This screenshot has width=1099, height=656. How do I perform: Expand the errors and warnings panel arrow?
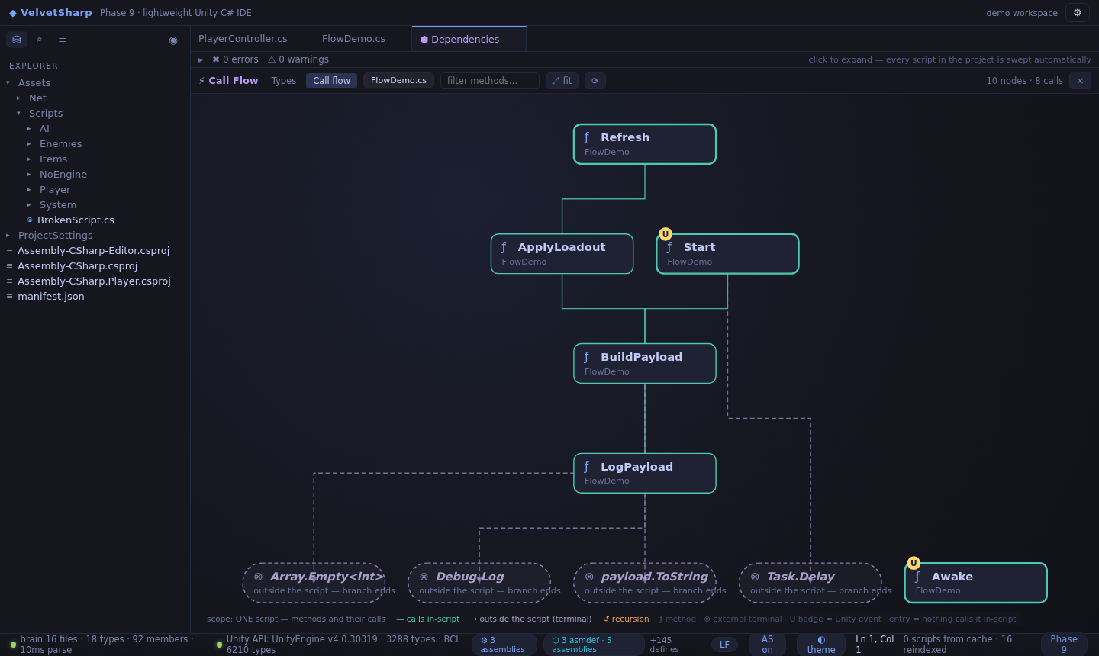click(x=201, y=59)
